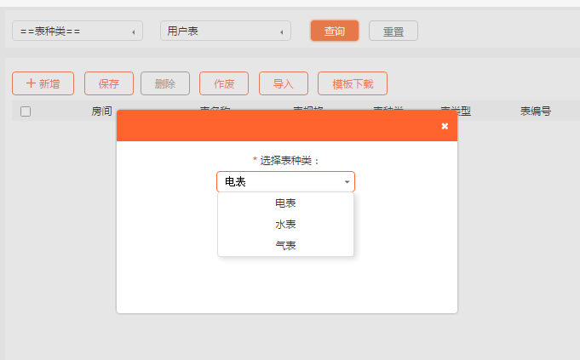
Task: Open the 选择表种类 combo box showing 电表
Action: click(x=285, y=181)
